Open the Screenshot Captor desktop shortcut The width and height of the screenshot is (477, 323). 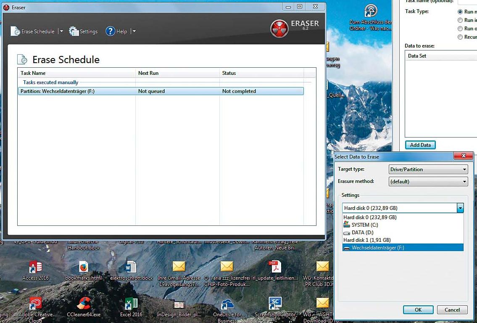[274, 304]
